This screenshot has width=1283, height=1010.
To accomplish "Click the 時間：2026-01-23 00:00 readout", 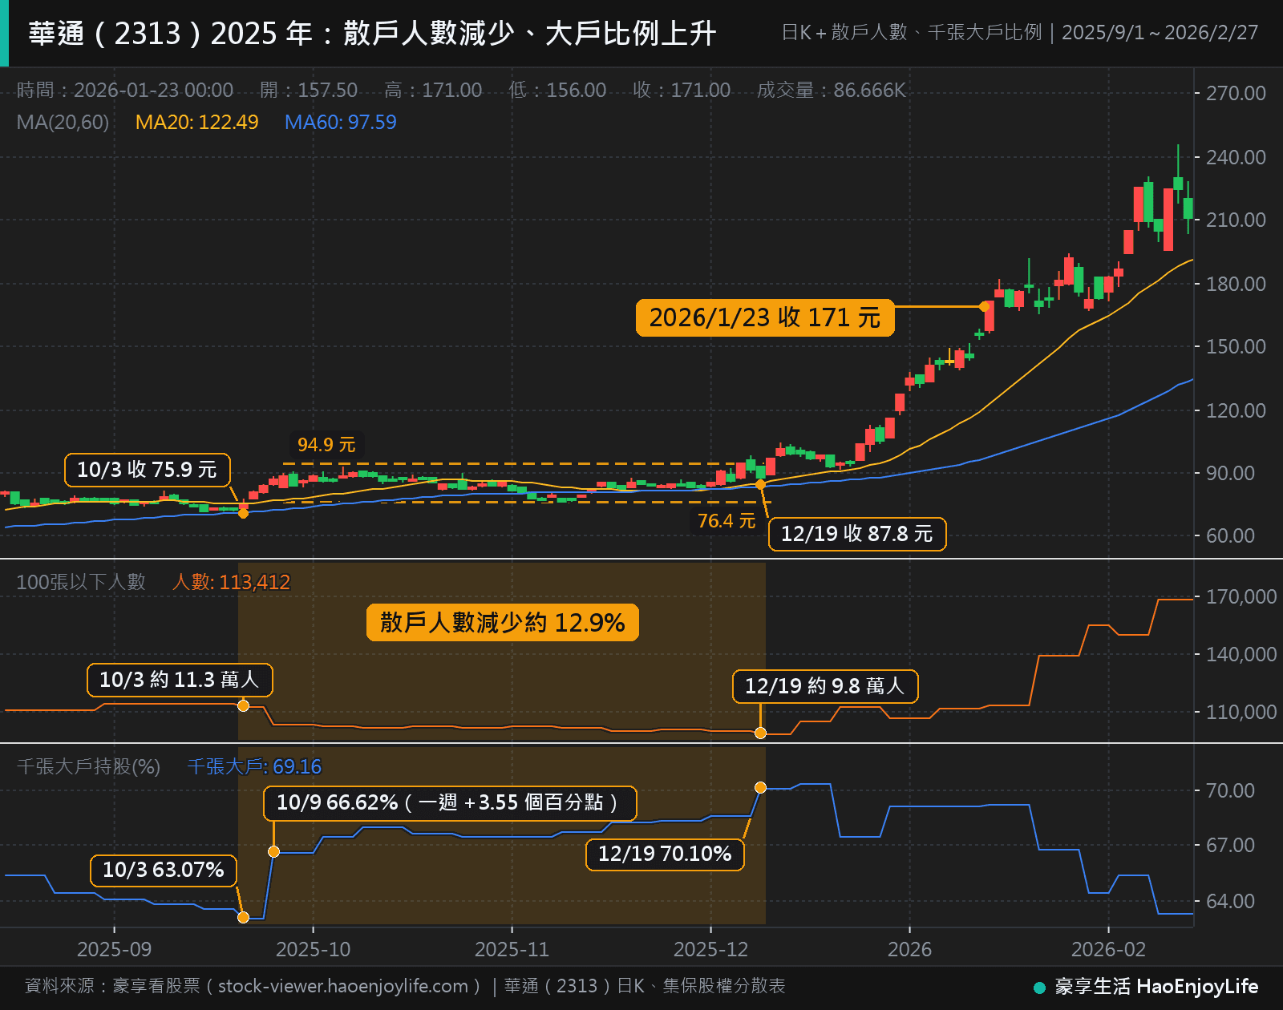I will [x=125, y=90].
